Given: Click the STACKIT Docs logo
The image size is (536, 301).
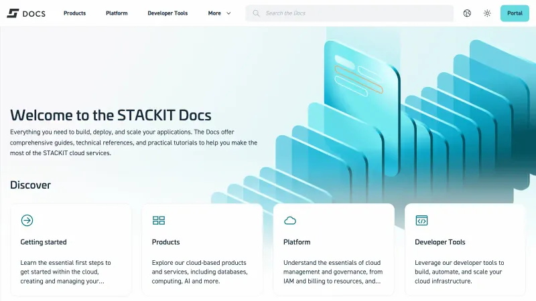Looking at the screenshot, I should (26, 13).
